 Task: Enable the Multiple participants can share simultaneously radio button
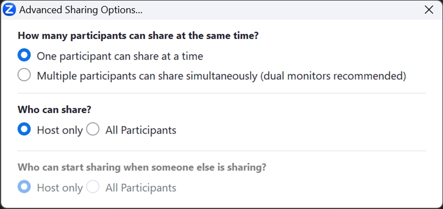(x=24, y=75)
